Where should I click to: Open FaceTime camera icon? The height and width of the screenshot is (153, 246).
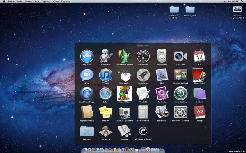[x=180, y=56]
